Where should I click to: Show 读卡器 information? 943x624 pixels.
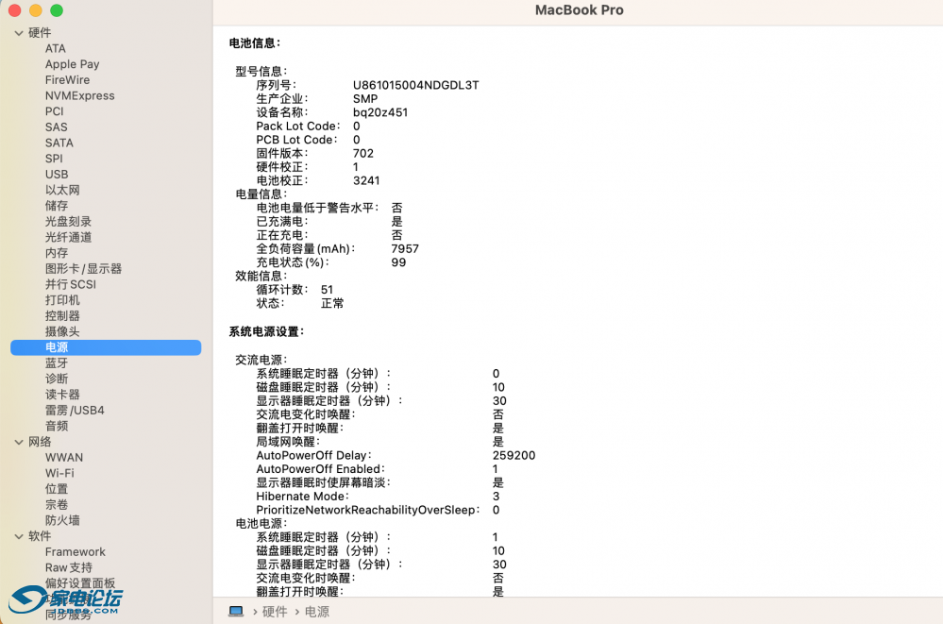click(62, 395)
